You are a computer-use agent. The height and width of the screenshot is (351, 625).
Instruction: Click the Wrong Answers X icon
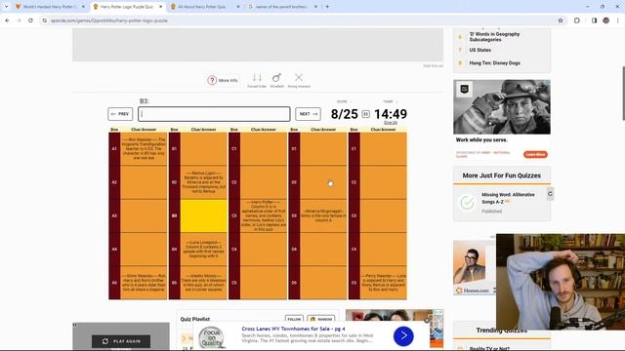tap(299, 77)
